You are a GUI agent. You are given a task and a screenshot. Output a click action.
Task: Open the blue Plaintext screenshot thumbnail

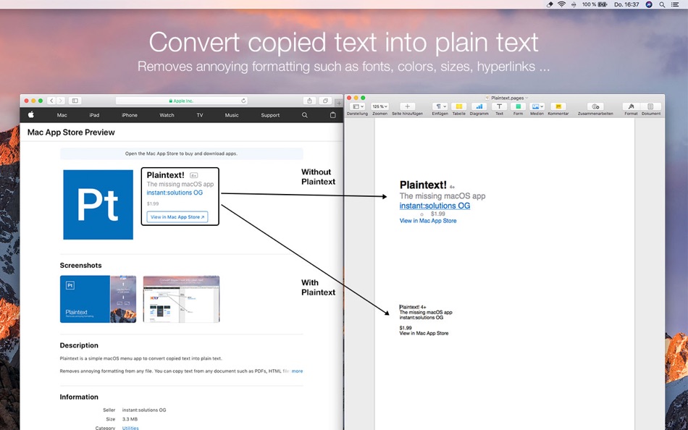(x=98, y=299)
